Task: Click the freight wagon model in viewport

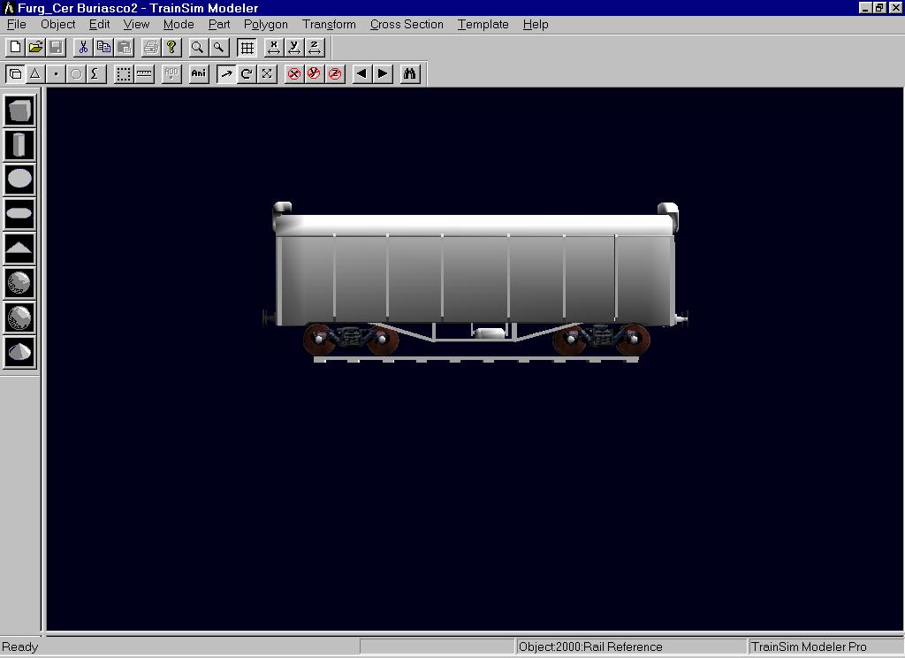Action: [475, 274]
